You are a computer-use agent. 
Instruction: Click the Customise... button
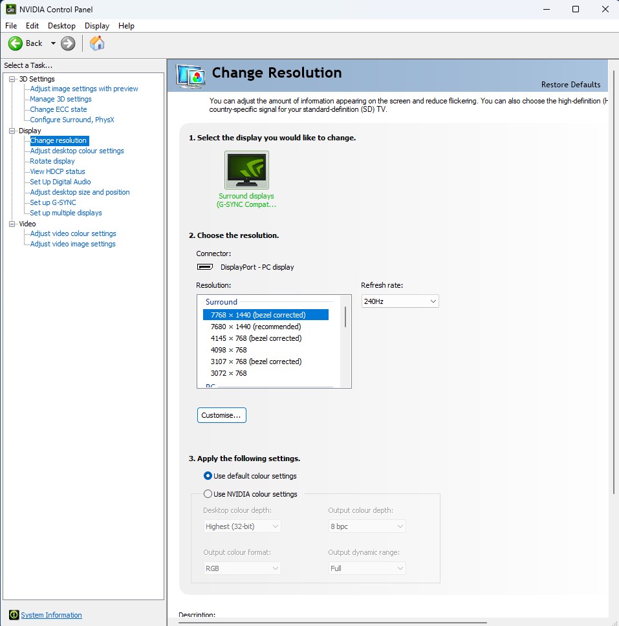coord(221,415)
